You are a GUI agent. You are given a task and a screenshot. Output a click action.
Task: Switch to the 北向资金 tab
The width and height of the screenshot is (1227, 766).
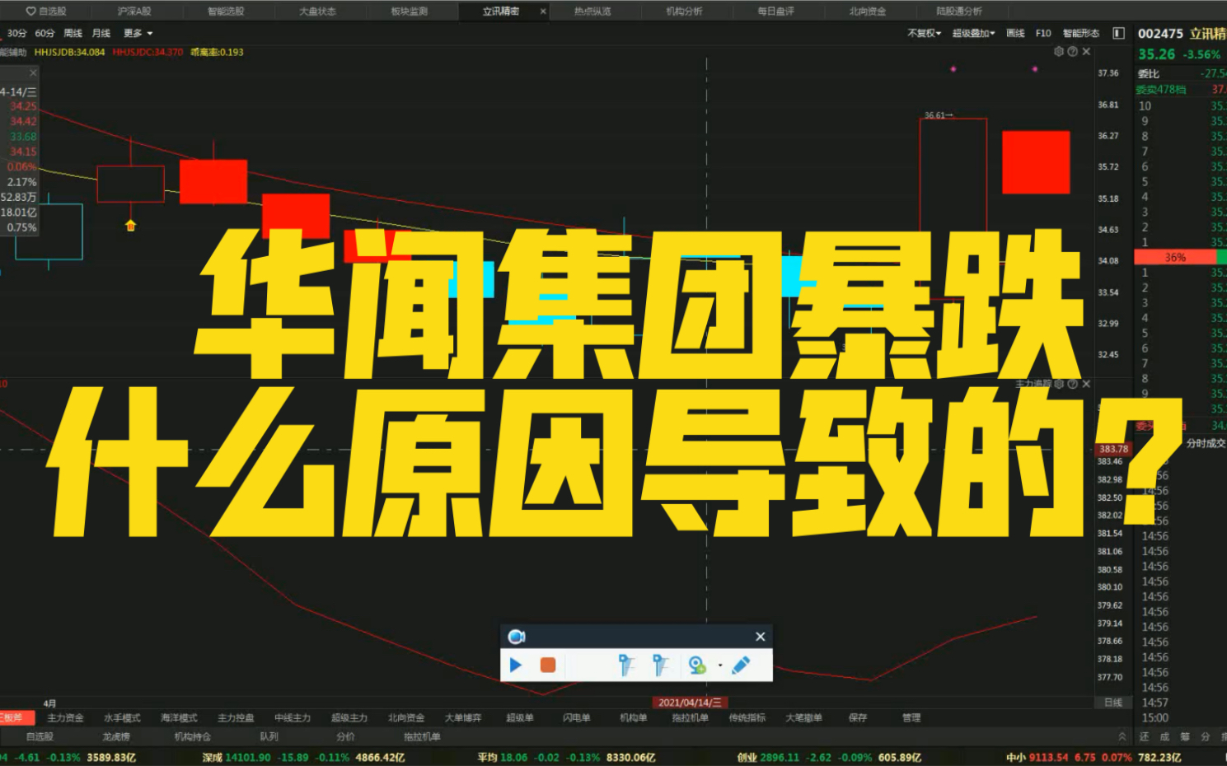[x=868, y=11]
